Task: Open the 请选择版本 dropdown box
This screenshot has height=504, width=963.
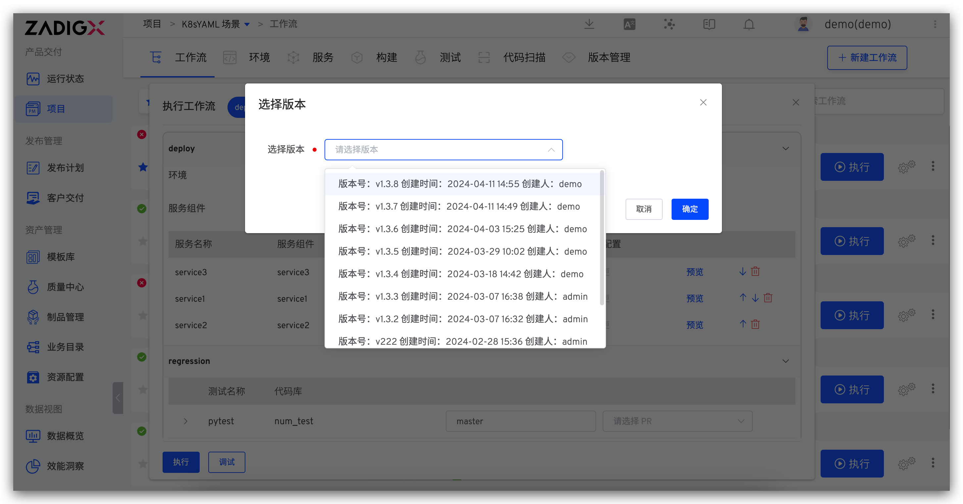Action: [443, 150]
